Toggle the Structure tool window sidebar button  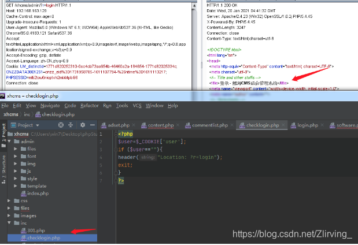(x=3, y=169)
